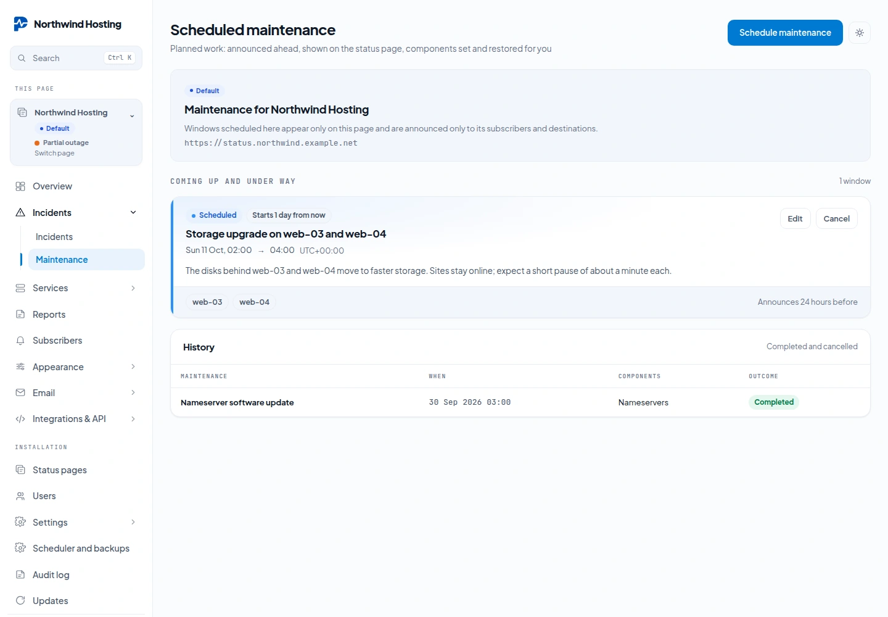Screen dimensions: 888x617
Task: Toggle the light/dark theme sun icon
Action: [x=860, y=33]
